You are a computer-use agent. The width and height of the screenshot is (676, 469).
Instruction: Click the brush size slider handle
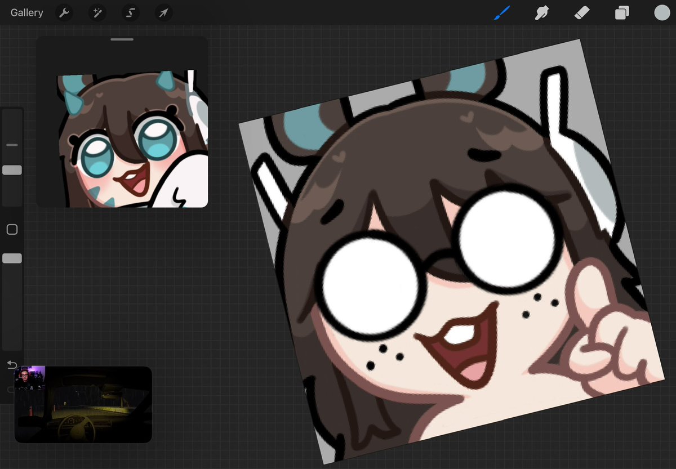pos(12,170)
